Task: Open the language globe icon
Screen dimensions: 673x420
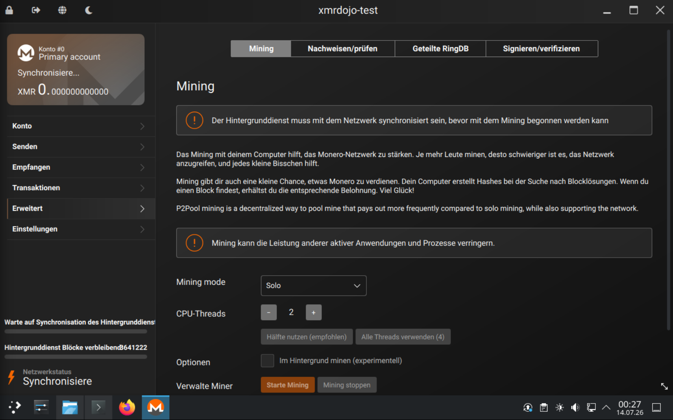Action: click(62, 10)
